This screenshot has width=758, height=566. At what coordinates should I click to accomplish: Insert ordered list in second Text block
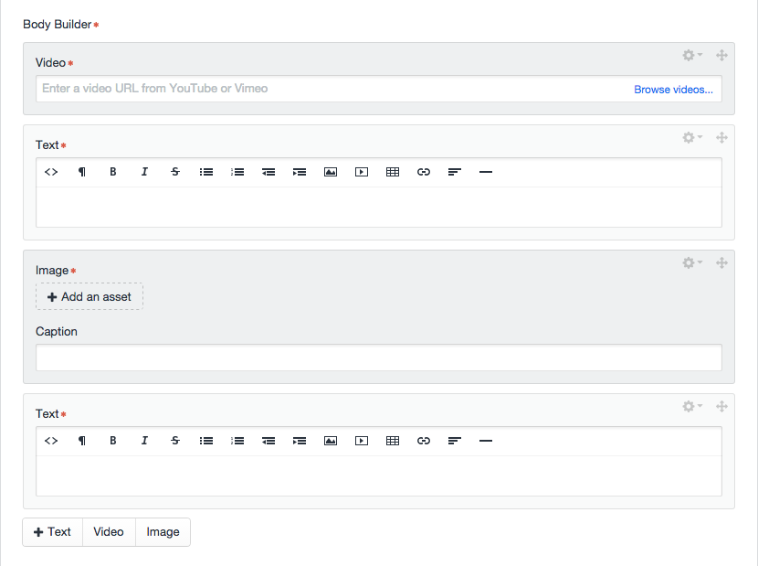pyautogui.click(x=237, y=441)
